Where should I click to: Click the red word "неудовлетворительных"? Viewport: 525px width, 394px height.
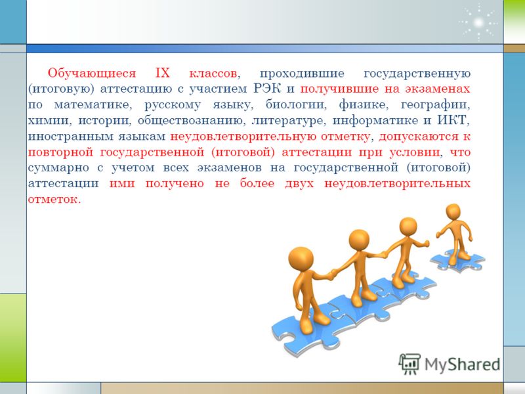click(397, 184)
